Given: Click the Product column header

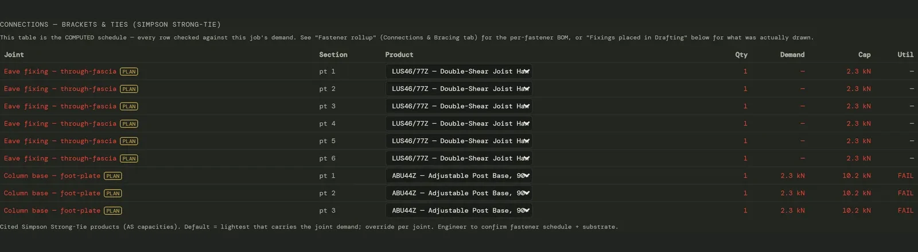Looking at the screenshot, I should click(399, 54).
